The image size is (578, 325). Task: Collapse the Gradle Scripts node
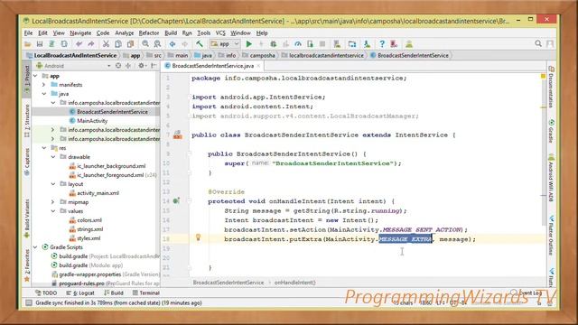point(36,247)
